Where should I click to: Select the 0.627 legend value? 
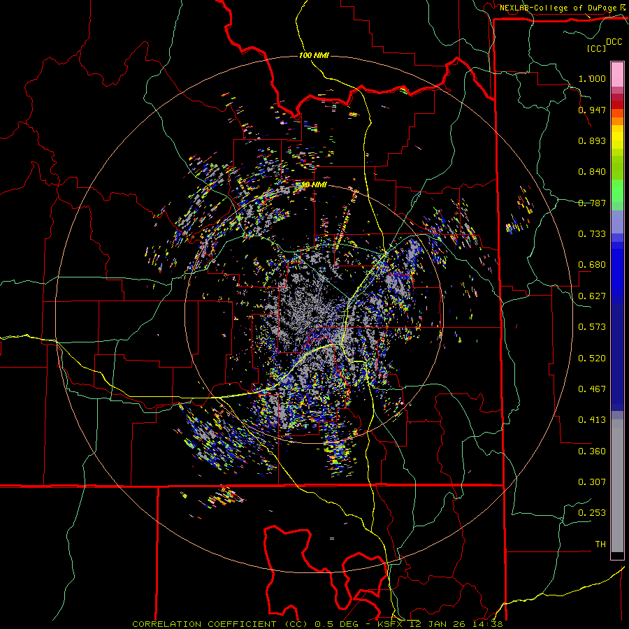[592, 296]
